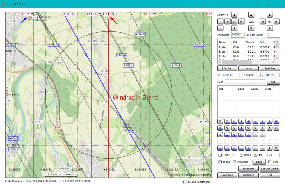This screenshot has width=285, height=184.
Task: Toggle the Lunar Node (Ω) symbol button
Action: click(x=227, y=135)
